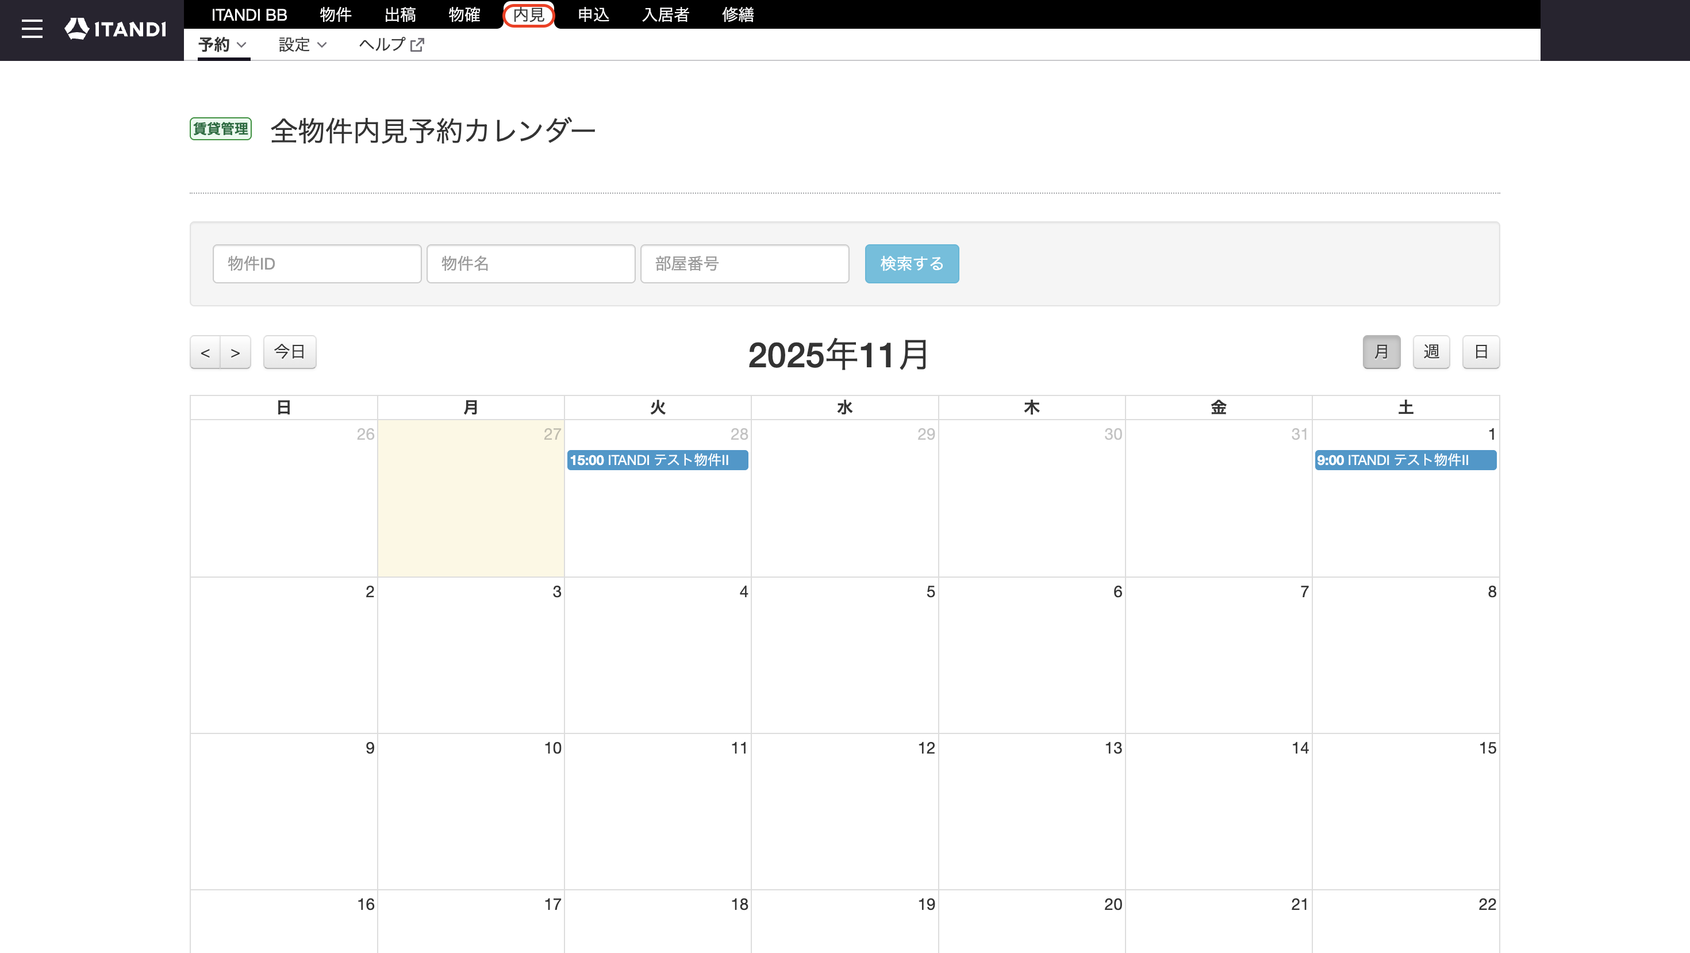This screenshot has height=953, width=1690.
Task: Click the 賃貸管理 badge
Action: [220, 129]
